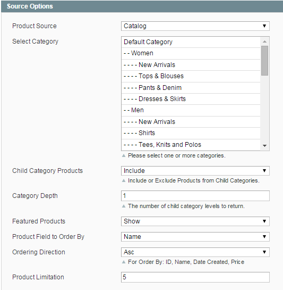
Task: Click the category list scroll up arrow
Action: tap(264, 42)
